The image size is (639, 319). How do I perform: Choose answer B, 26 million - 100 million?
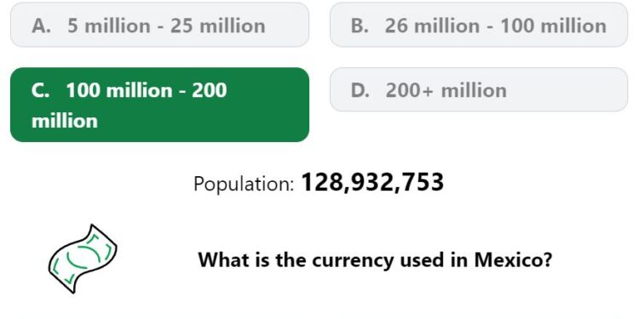pos(479,25)
